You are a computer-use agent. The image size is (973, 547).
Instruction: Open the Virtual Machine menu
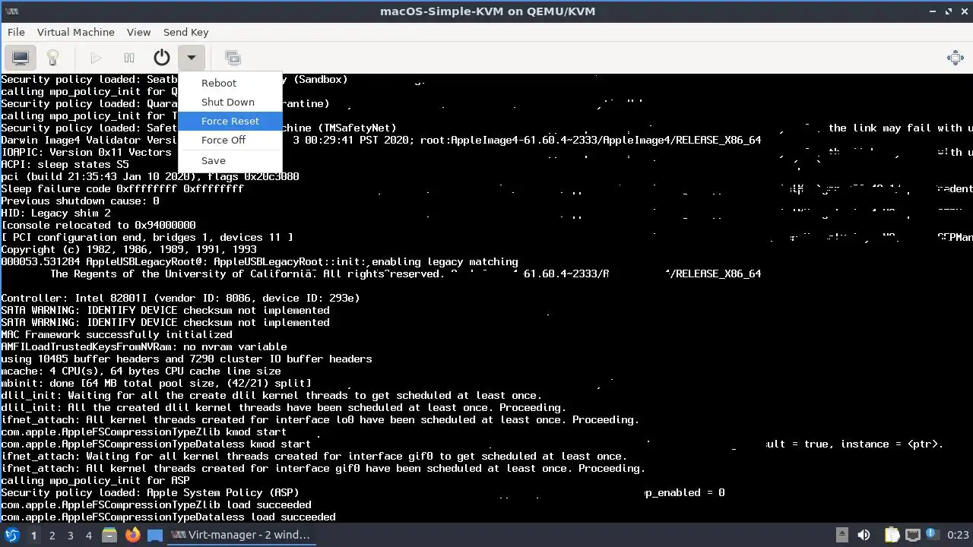tap(76, 32)
